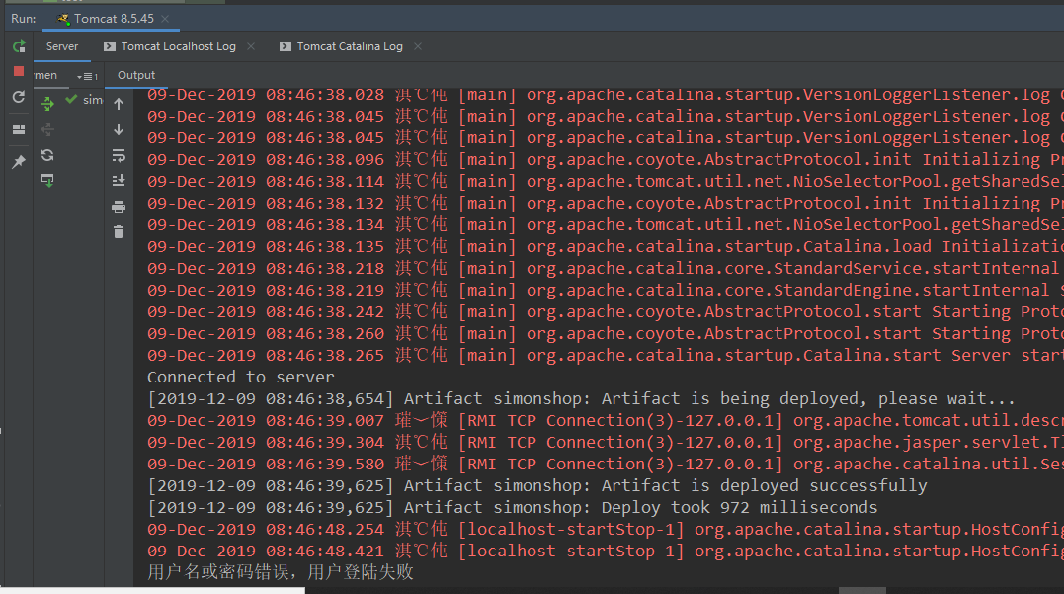Click the Chinese login failure message line

point(281,572)
